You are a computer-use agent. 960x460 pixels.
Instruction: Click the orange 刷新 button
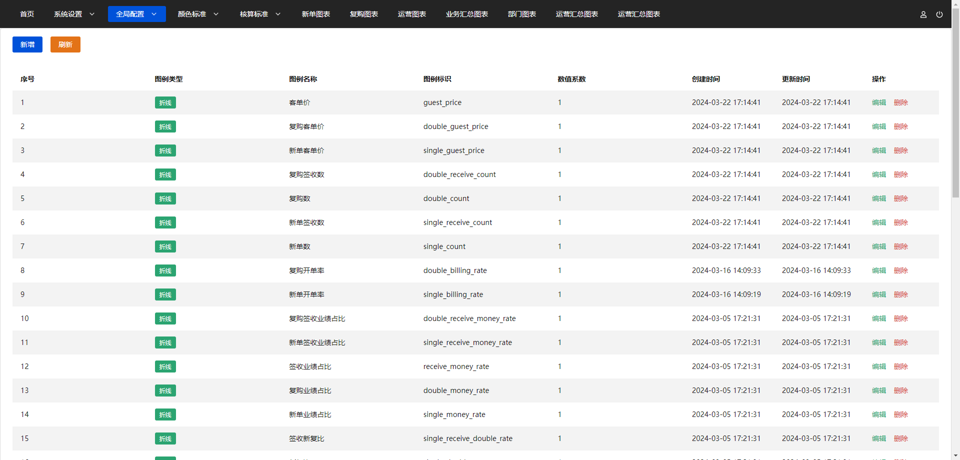(x=65, y=44)
